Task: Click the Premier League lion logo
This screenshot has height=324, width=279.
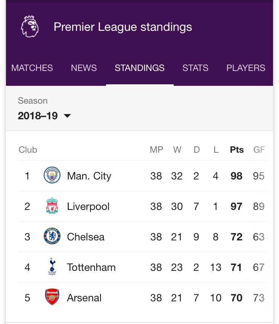Action: click(x=30, y=27)
